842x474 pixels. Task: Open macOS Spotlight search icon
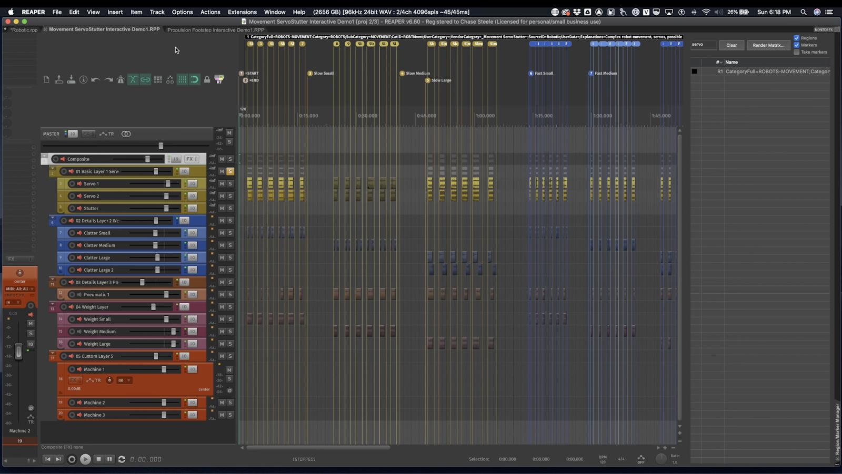[803, 12]
